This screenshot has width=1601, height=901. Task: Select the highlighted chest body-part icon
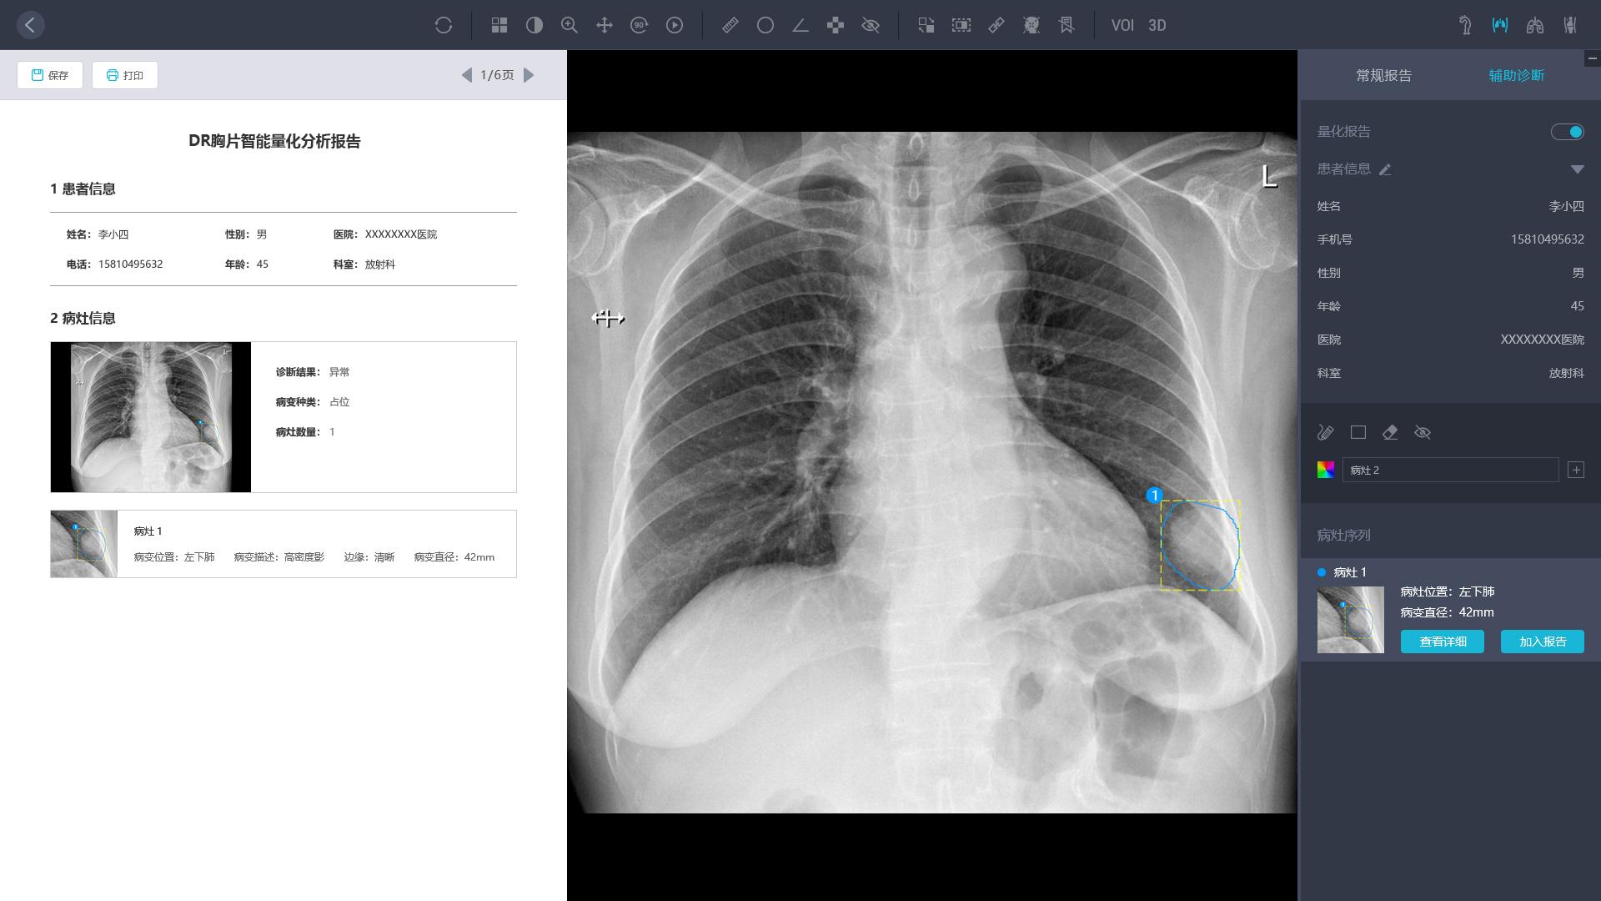1500,25
